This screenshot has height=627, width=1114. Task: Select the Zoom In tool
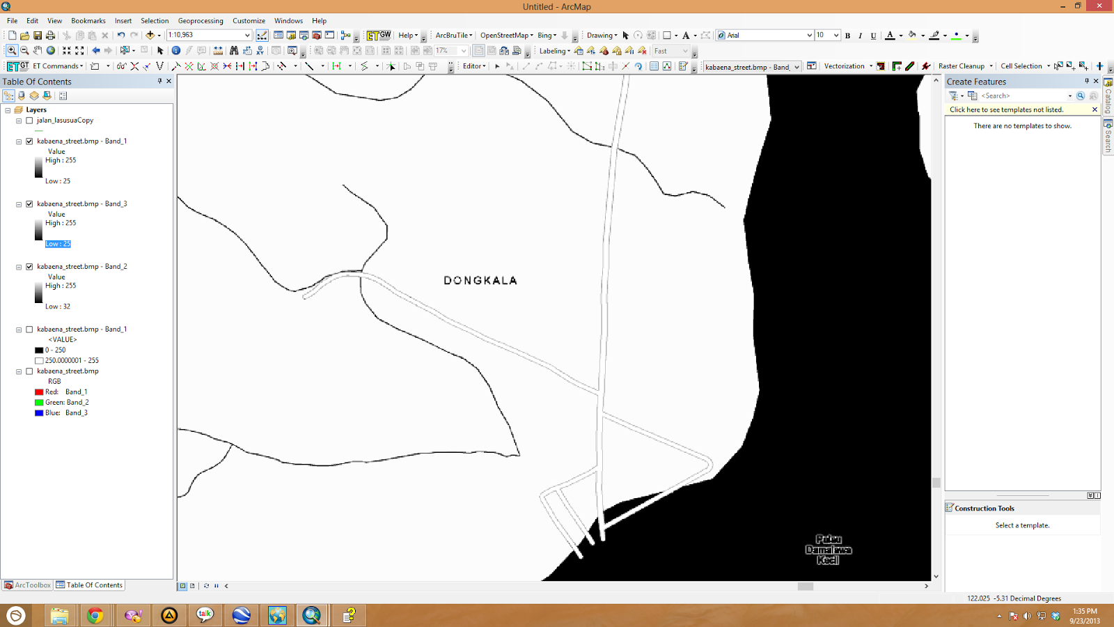(12, 50)
